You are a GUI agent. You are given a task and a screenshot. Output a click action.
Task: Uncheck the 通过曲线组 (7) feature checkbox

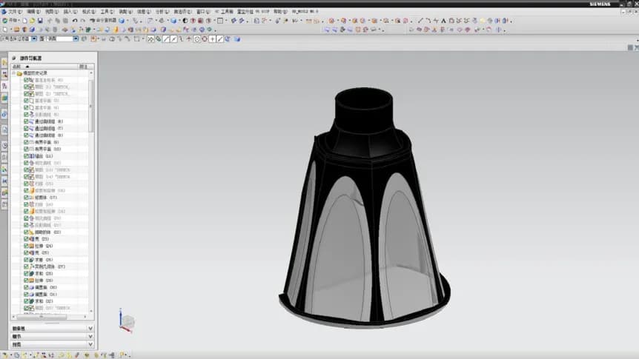pyautogui.click(x=26, y=128)
